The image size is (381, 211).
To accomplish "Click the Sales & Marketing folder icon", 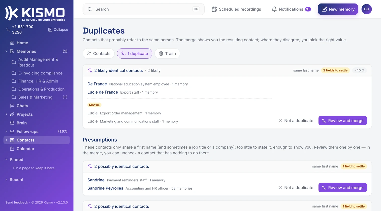I will 14,97.
